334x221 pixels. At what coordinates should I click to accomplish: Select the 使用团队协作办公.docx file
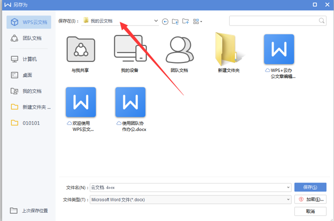(130, 109)
